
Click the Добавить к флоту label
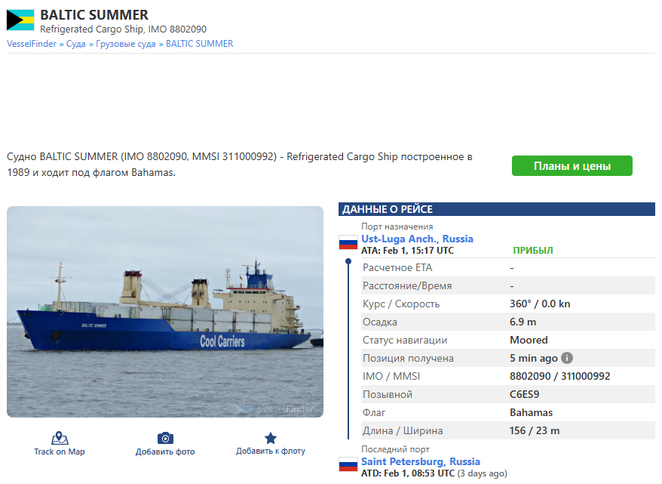click(x=271, y=451)
